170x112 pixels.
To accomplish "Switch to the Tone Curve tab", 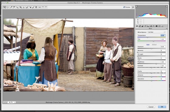I will click(140, 26).
